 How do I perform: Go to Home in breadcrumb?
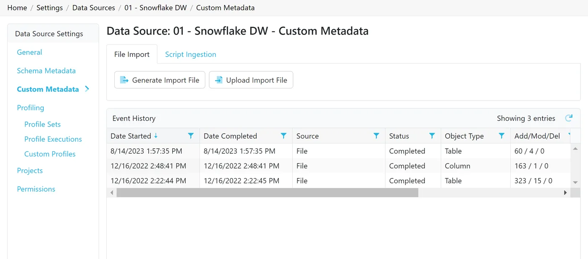click(x=17, y=8)
